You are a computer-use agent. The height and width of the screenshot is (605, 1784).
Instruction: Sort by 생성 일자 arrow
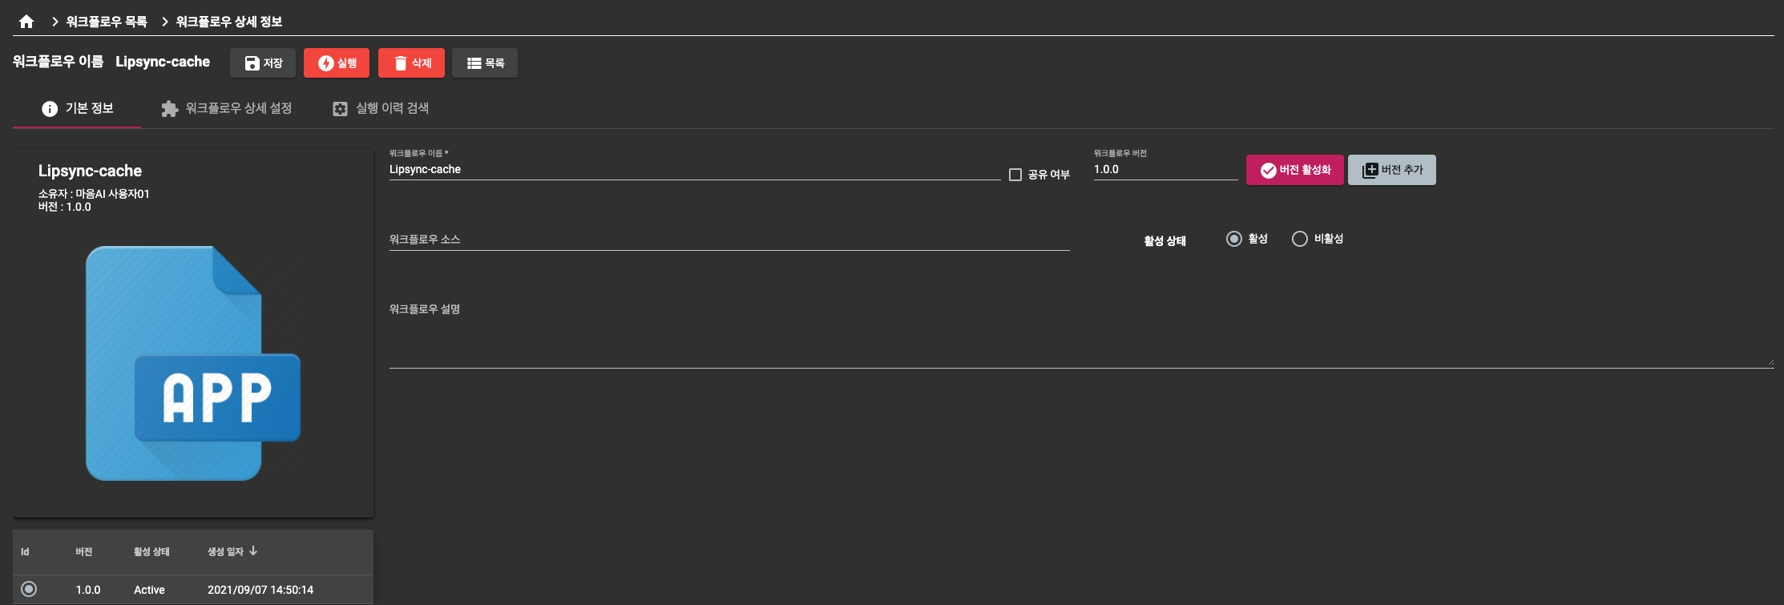(253, 551)
